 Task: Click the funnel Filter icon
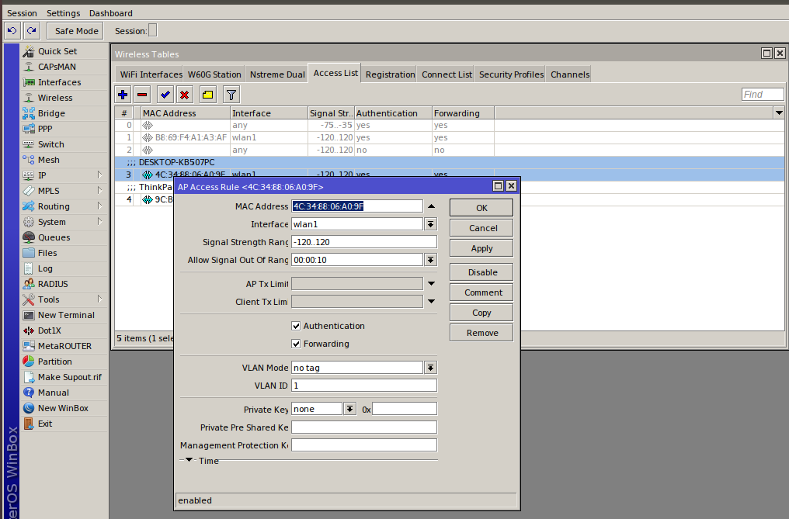[x=231, y=95]
